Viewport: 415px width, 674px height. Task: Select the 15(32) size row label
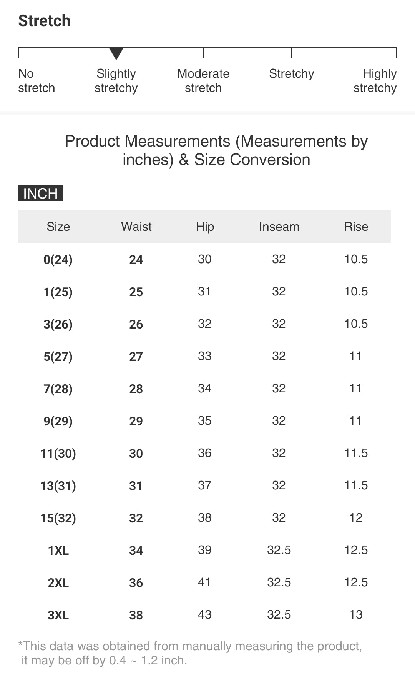click(58, 518)
